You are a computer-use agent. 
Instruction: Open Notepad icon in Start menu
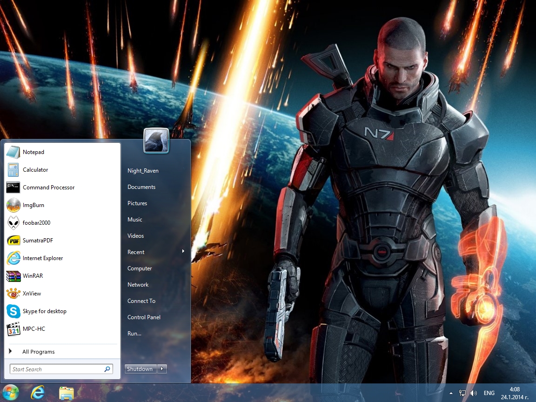click(13, 152)
